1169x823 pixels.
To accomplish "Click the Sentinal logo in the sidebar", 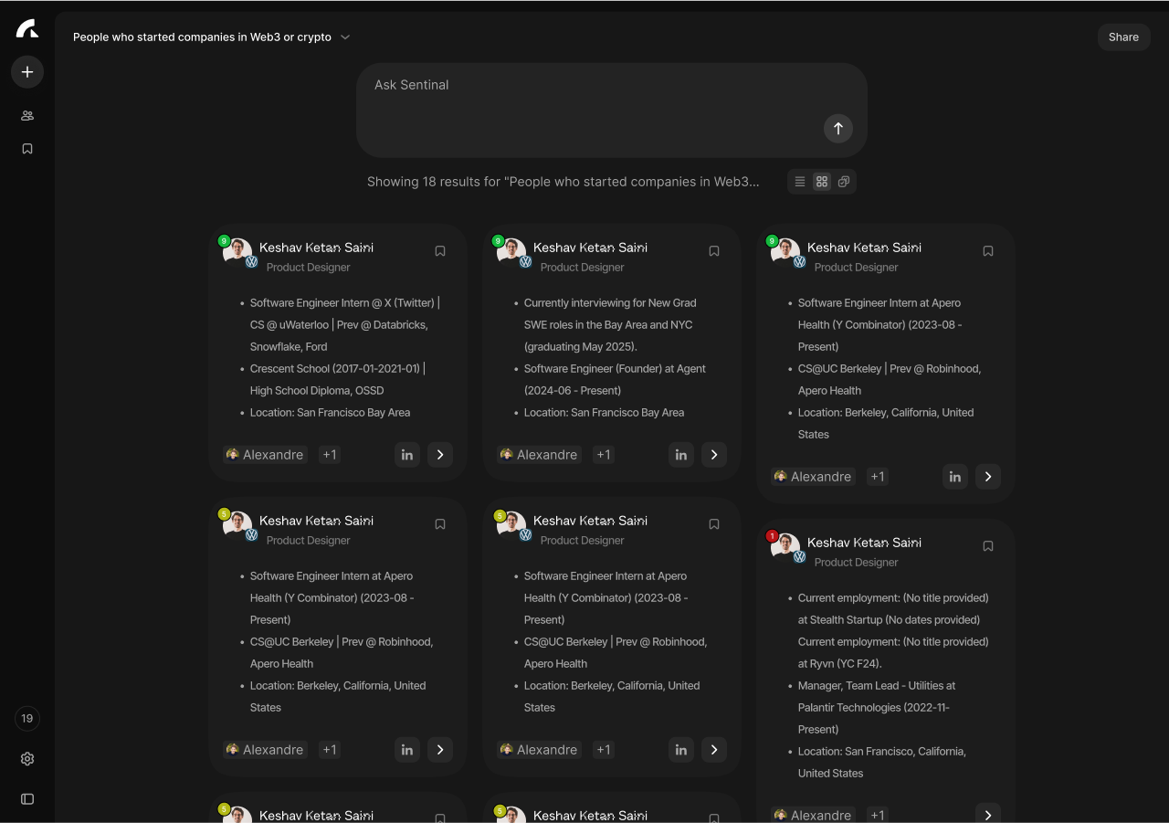I will coord(27,29).
